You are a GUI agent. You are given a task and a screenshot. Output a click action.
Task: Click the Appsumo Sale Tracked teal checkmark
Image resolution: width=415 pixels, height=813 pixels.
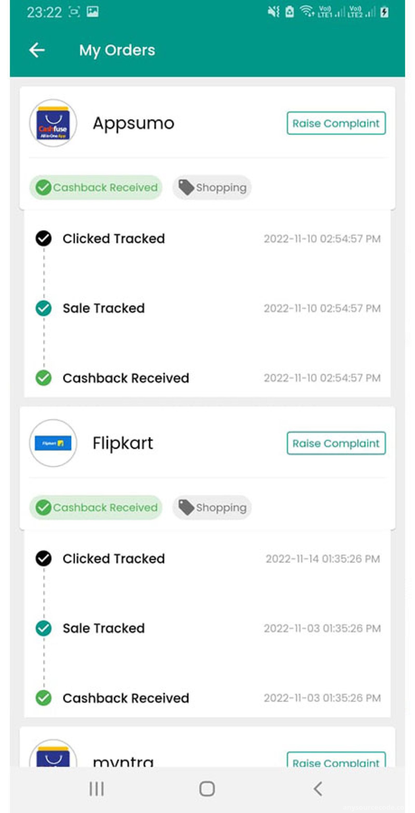[x=44, y=308]
